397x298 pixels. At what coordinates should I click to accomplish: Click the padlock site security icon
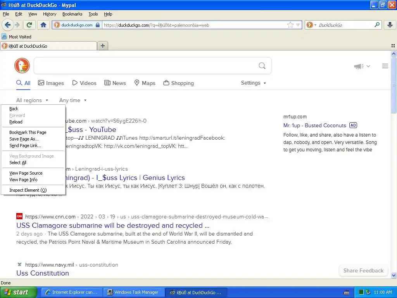(98, 25)
